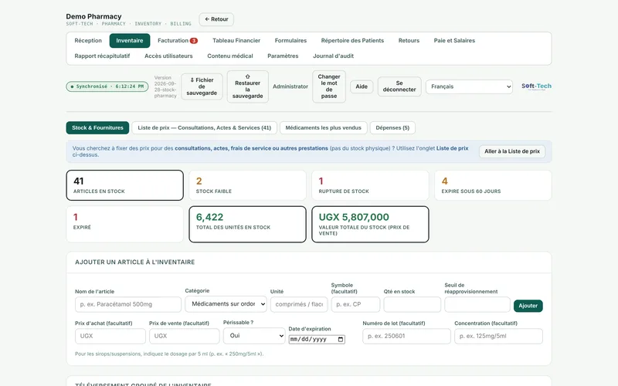Focus the Nom de l'article field

(x=128, y=304)
